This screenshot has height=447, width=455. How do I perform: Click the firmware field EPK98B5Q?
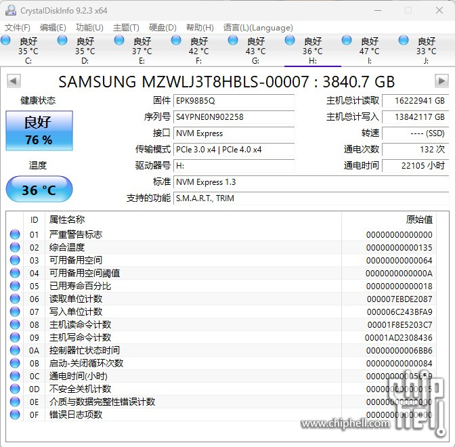234,101
